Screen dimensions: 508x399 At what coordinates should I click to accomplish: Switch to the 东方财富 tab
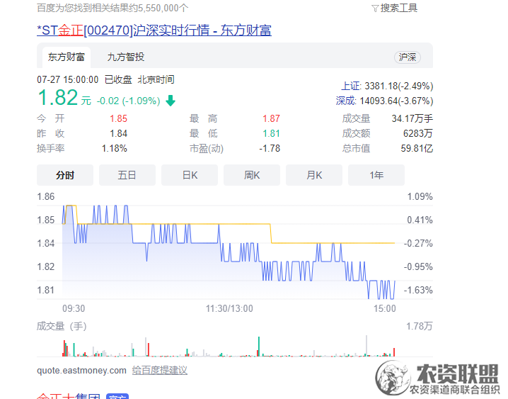point(67,57)
